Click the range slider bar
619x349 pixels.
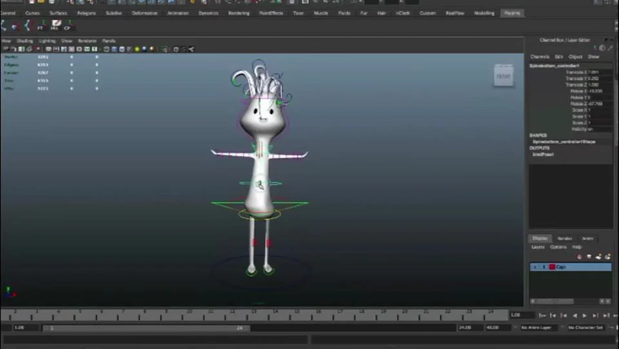tap(146, 328)
